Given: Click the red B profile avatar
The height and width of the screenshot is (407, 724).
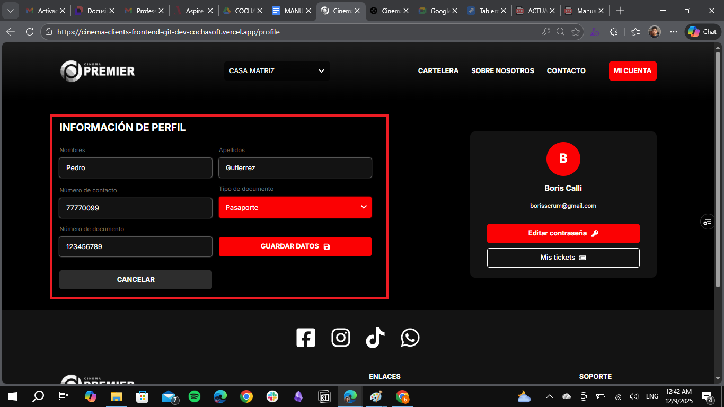Looking at the screenshot, I should tap(563, 158).
